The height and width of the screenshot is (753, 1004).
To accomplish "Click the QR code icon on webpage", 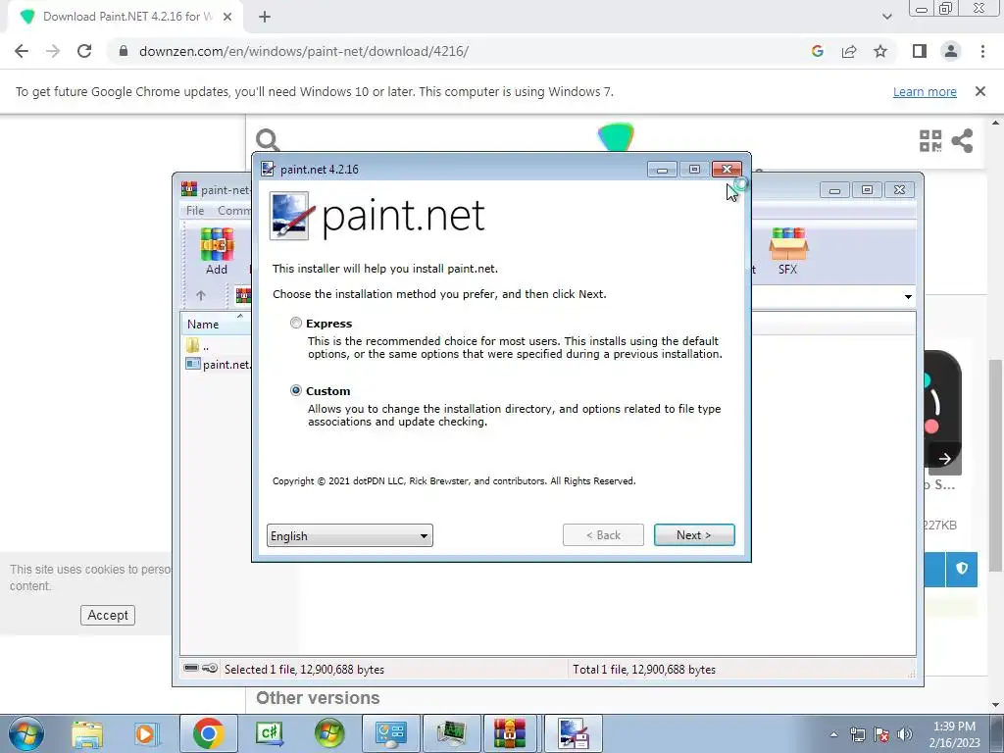I will 930,141.
